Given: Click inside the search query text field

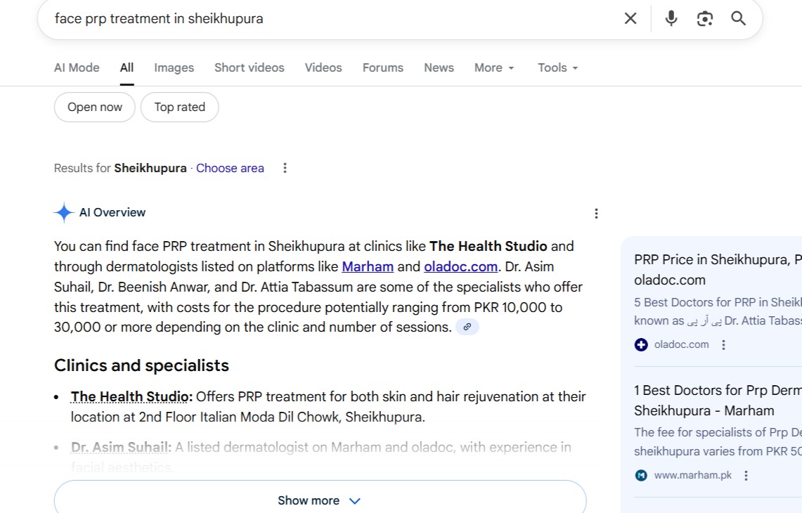Looking at the screenshot, I should pos(316,19).
